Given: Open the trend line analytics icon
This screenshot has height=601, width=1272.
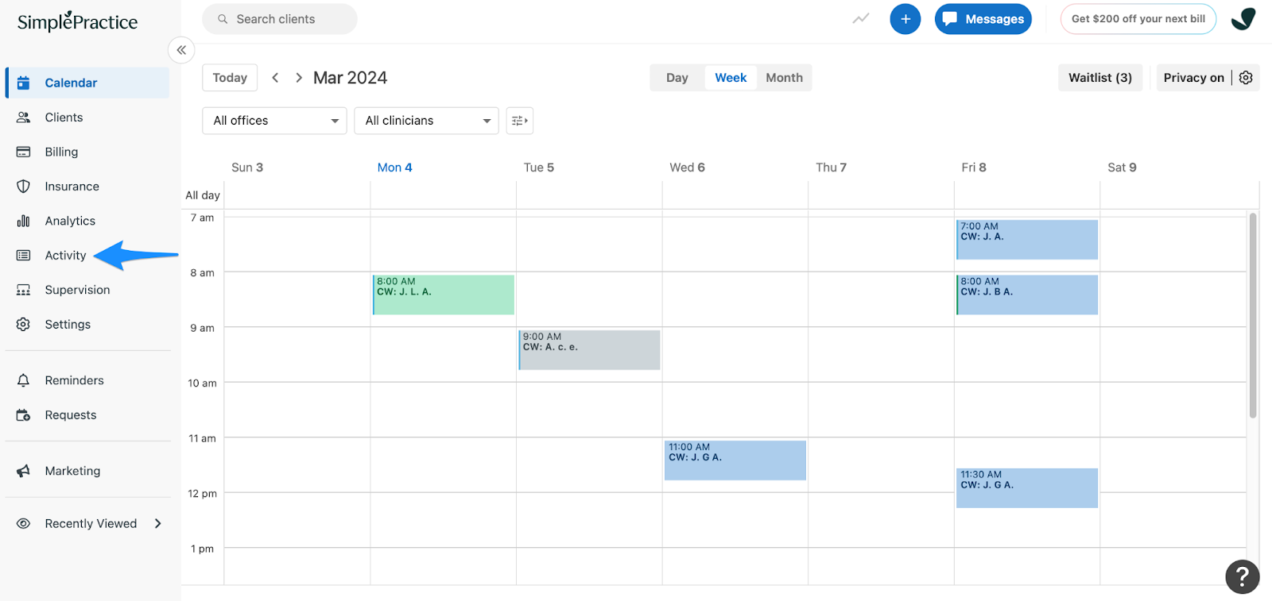Looking at the screenshot, I should coord(861,19).
